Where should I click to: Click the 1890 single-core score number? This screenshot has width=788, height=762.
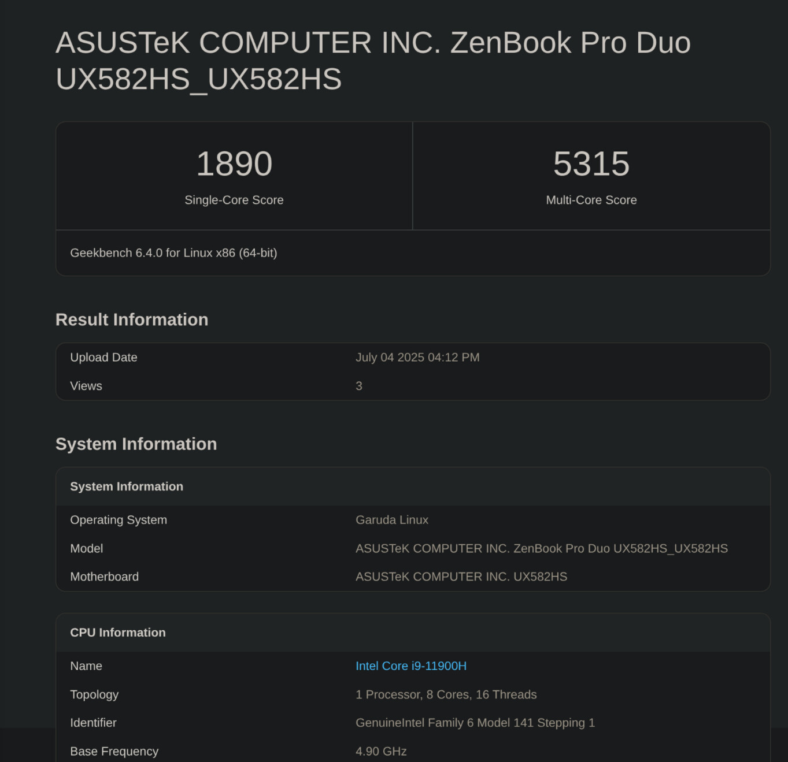tap(234, 163)
